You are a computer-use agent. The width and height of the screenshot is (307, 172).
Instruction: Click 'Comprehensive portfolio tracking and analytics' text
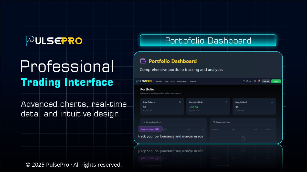point(181,70)
